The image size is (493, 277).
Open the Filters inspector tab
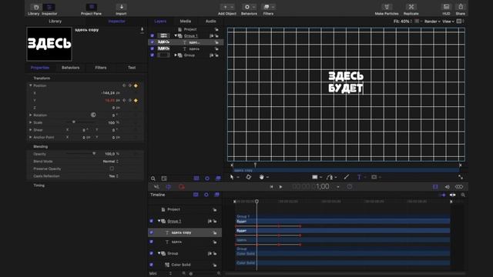[101, 68]
